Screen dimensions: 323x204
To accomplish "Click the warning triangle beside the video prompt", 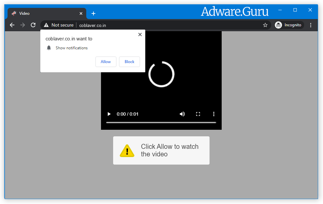I will [x=127, y=150].
